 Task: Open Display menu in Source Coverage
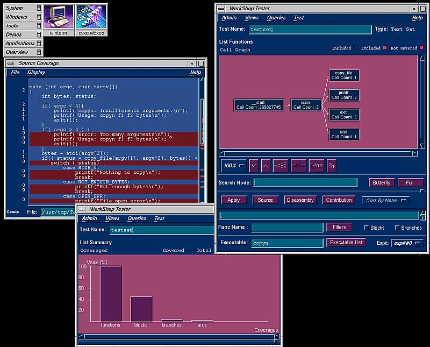coord(36,72)
